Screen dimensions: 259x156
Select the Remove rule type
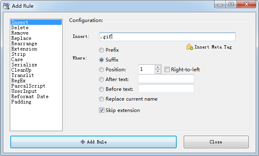36,33
